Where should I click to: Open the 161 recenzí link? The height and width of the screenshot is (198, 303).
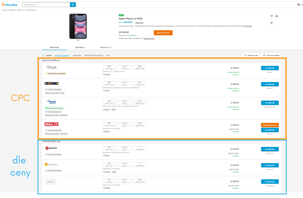[x=139, y=22]
